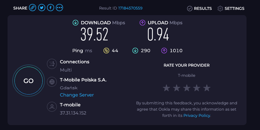Click the Change Server link
Screen dimensions: 260x130
pyautogui.click(x=77, y=95)
